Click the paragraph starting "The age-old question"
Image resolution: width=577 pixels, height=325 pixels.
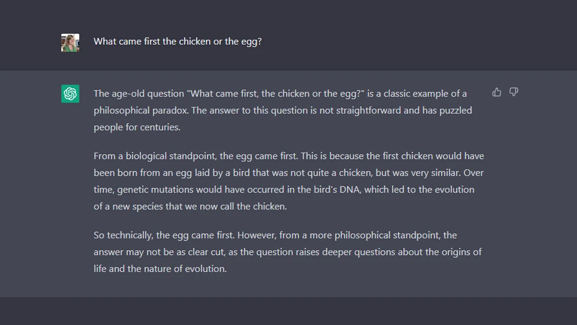283,110
